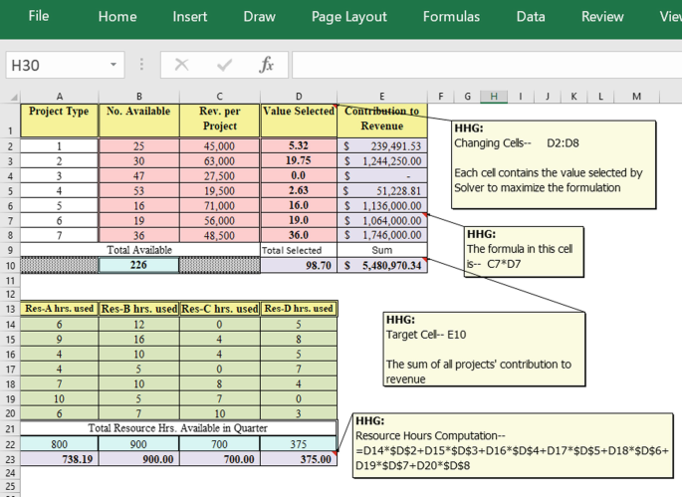Select column C header

pos(219,97)
